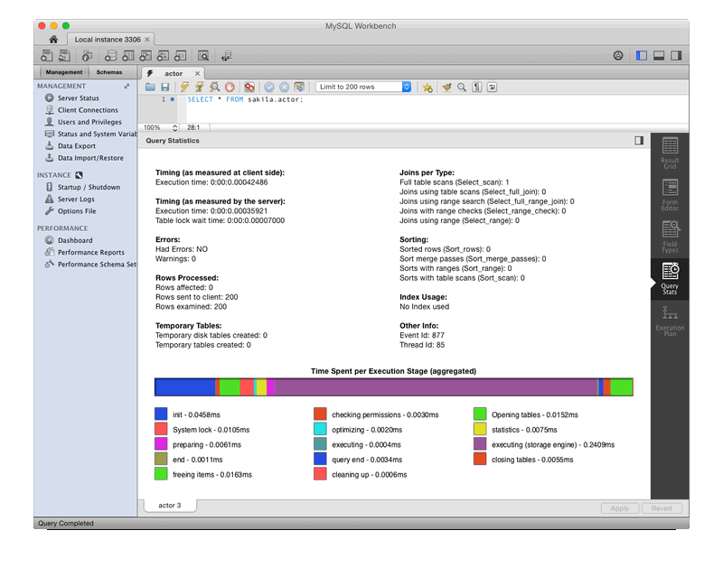Toggle word wrap in the editor toolbar

[492, 87]
